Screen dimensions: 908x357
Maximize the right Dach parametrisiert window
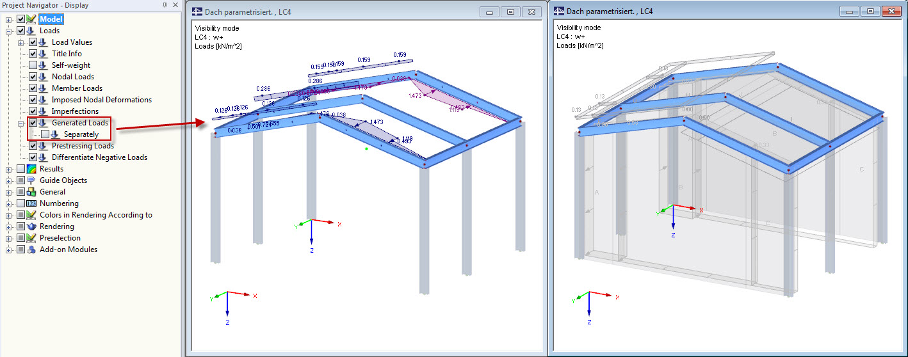tap(870, 12)
